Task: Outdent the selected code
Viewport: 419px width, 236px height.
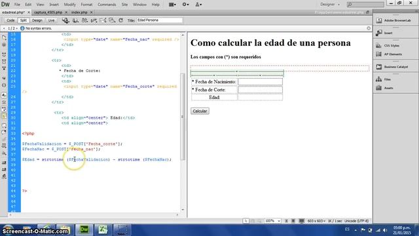Action: click(x=4, y=170)
